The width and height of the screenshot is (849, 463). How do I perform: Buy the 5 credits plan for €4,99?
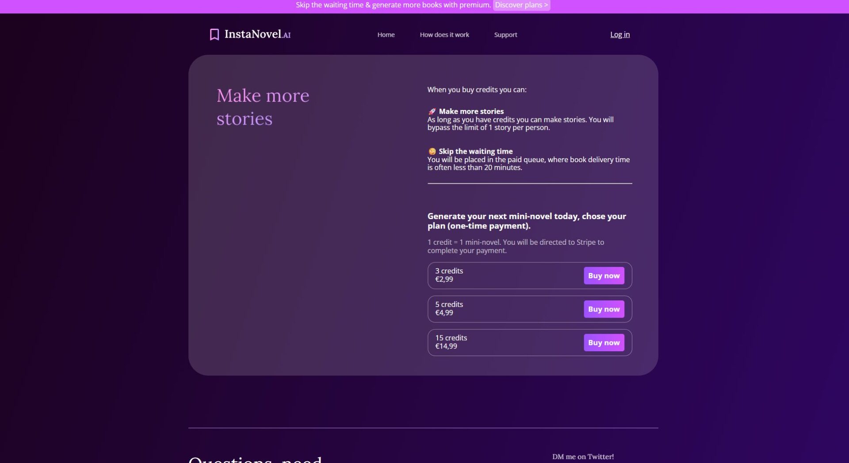(x=604, y=309)
